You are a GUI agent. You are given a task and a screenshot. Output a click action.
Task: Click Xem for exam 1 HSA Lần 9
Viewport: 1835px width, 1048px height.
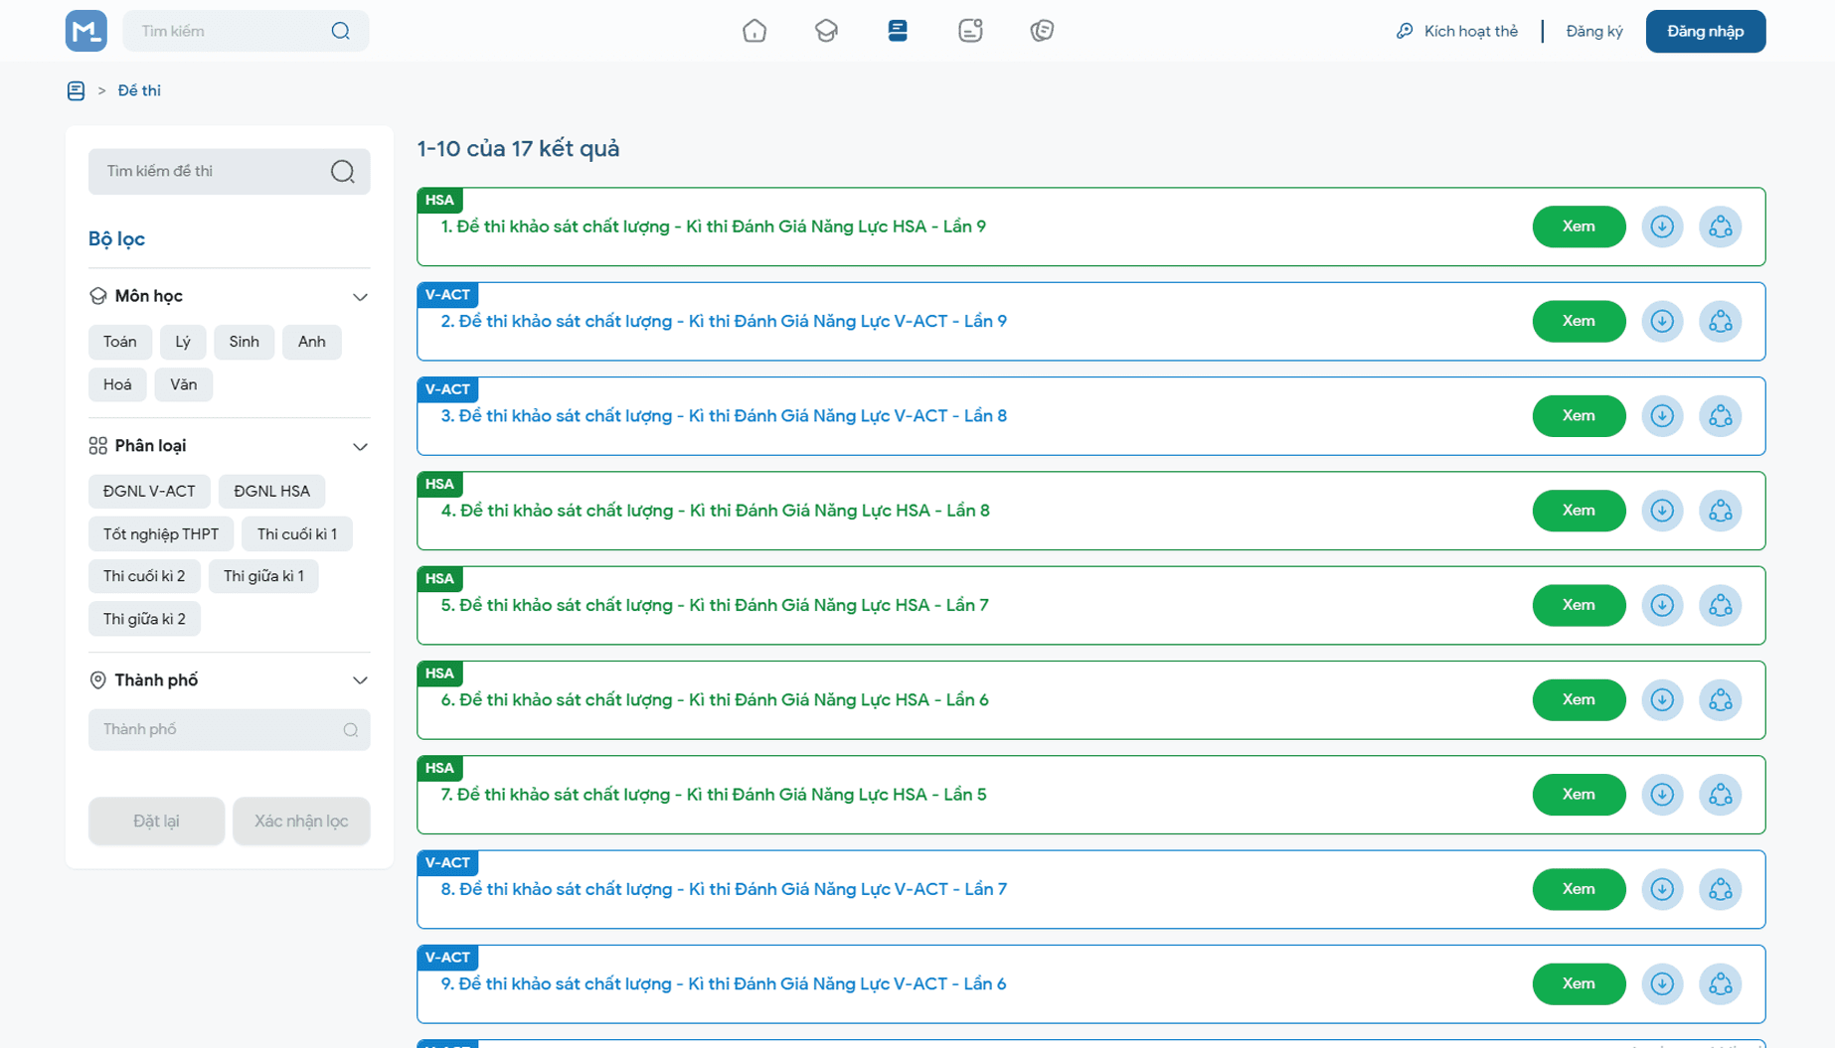[1579, 226]
